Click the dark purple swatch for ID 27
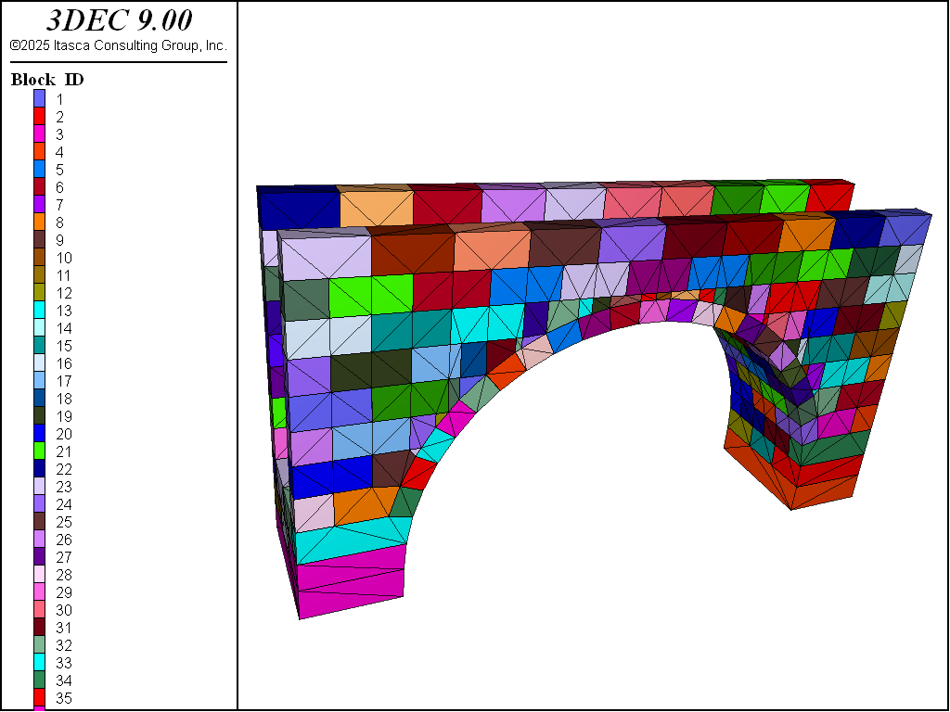Image resolution: width=950 pixels, height=712 pixels. click(39, 556)
